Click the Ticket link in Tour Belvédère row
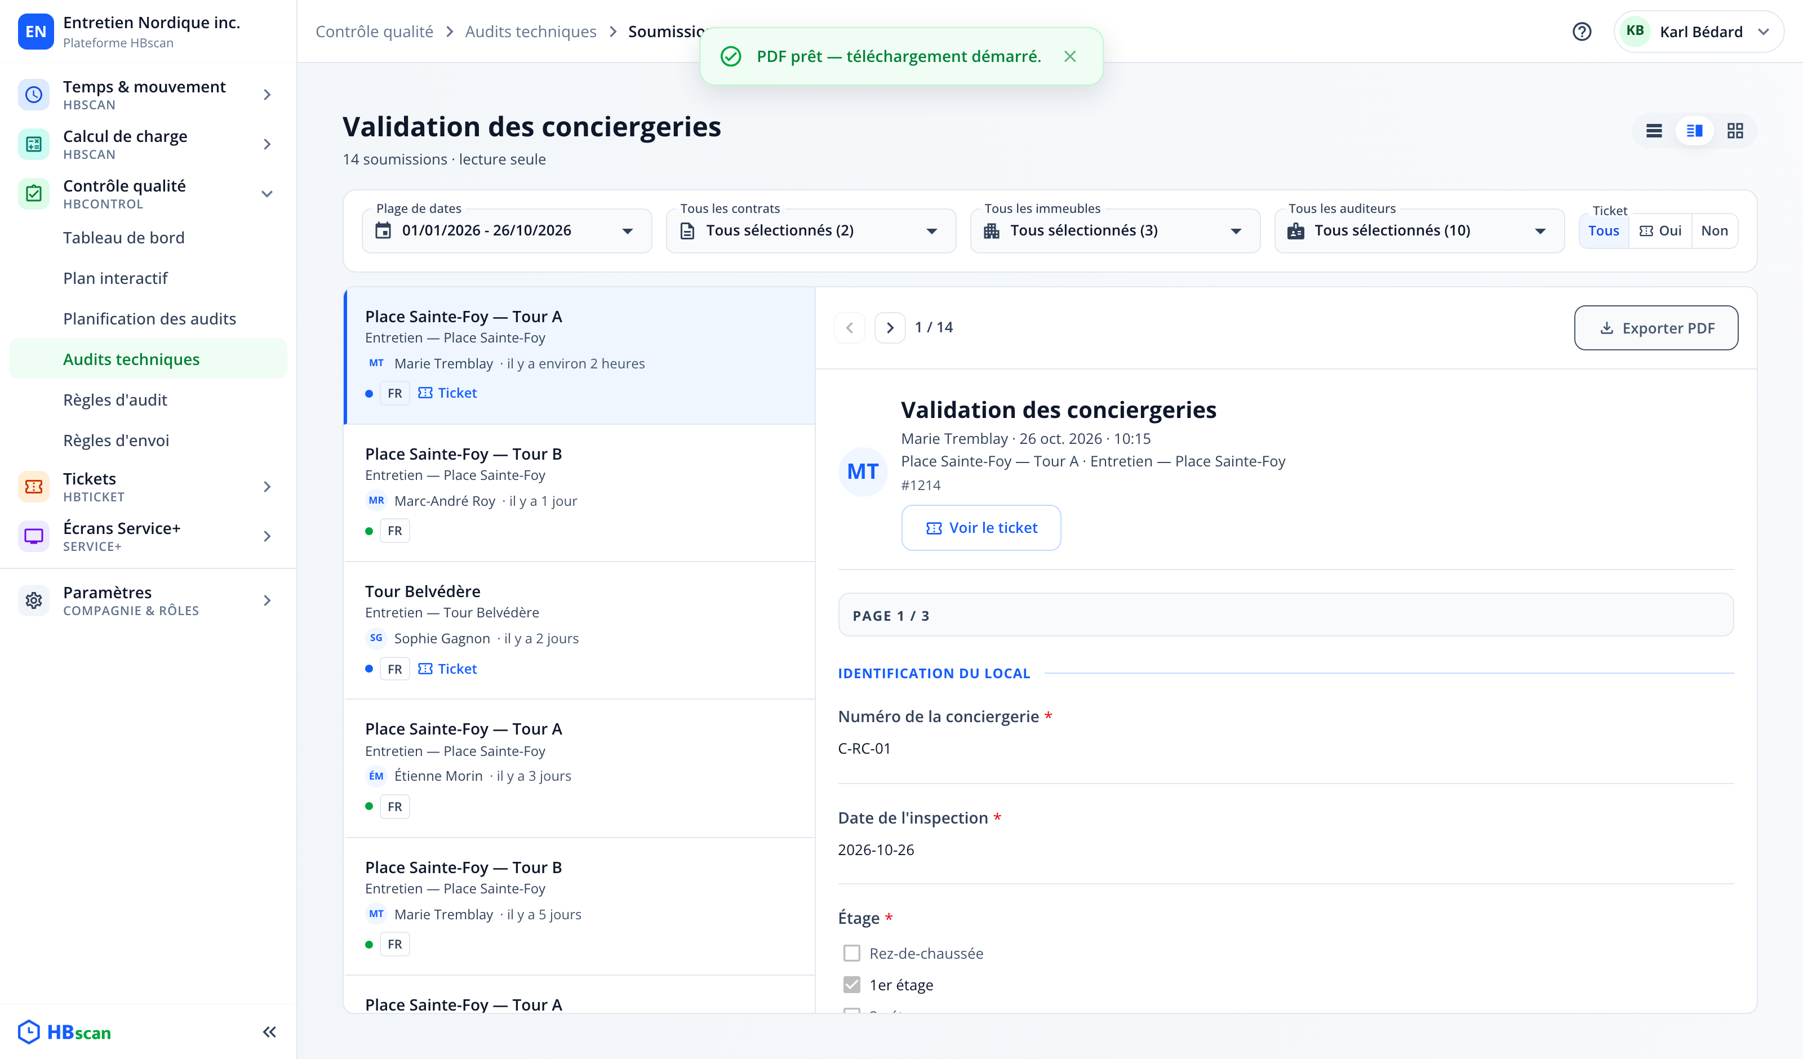This screenshot has height=1059, width=1803. 448,669
